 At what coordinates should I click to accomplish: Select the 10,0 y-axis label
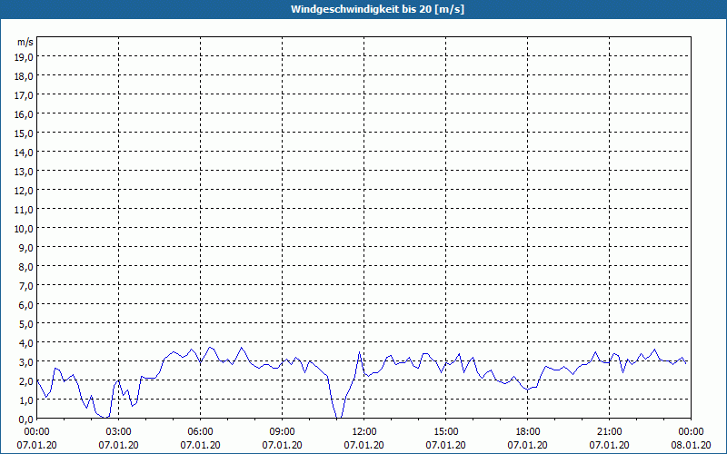point(24,229)
